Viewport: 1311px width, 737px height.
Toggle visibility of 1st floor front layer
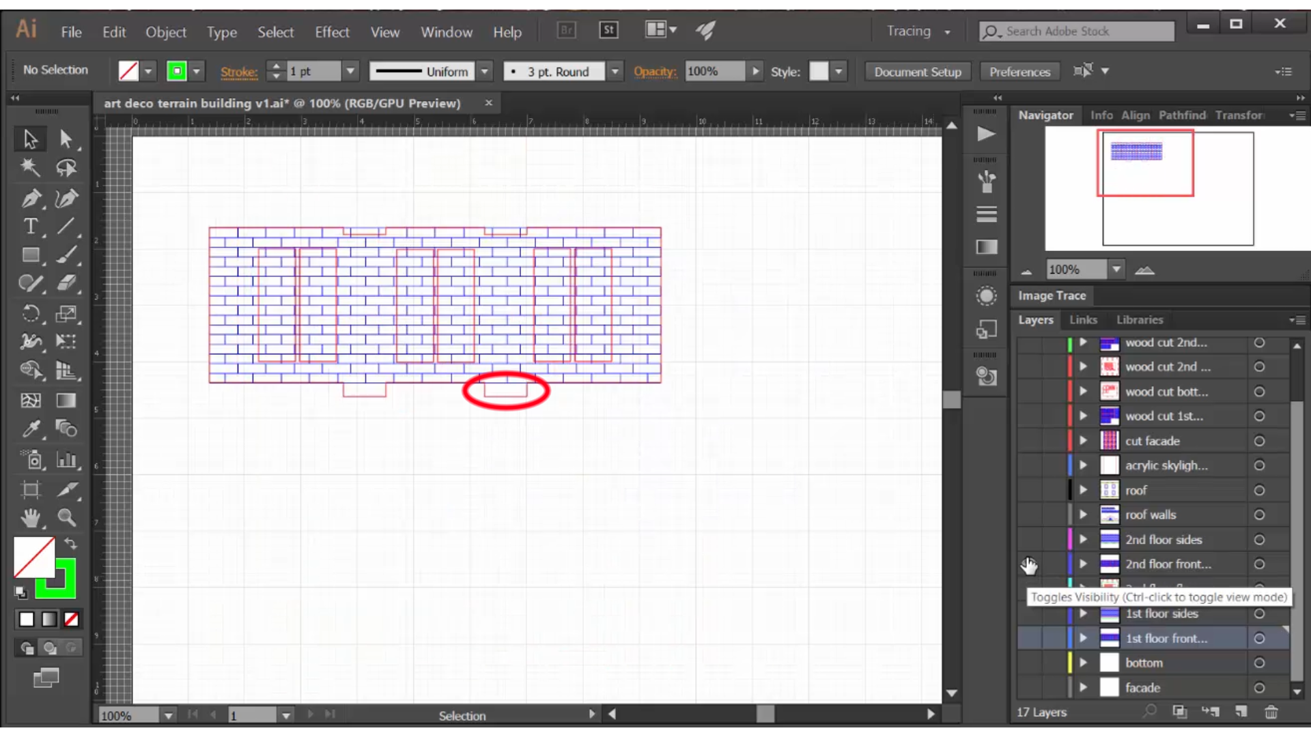[1029, 638]
